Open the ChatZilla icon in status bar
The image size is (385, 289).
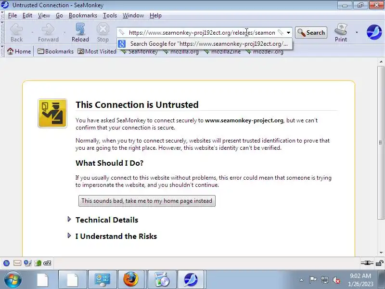(x=47, y=263)
